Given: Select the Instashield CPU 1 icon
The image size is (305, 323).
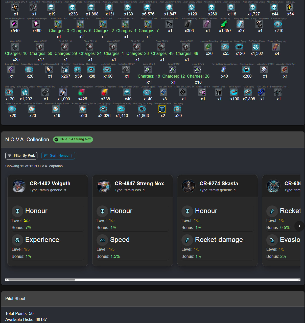Looking at the screenshot, I should point(126,70).
